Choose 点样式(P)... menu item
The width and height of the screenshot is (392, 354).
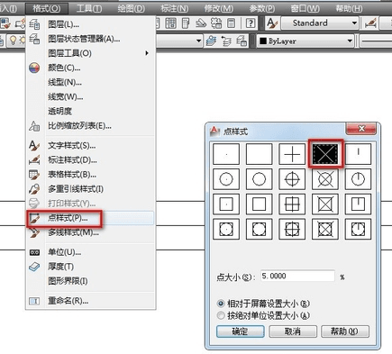coord(91,218)
